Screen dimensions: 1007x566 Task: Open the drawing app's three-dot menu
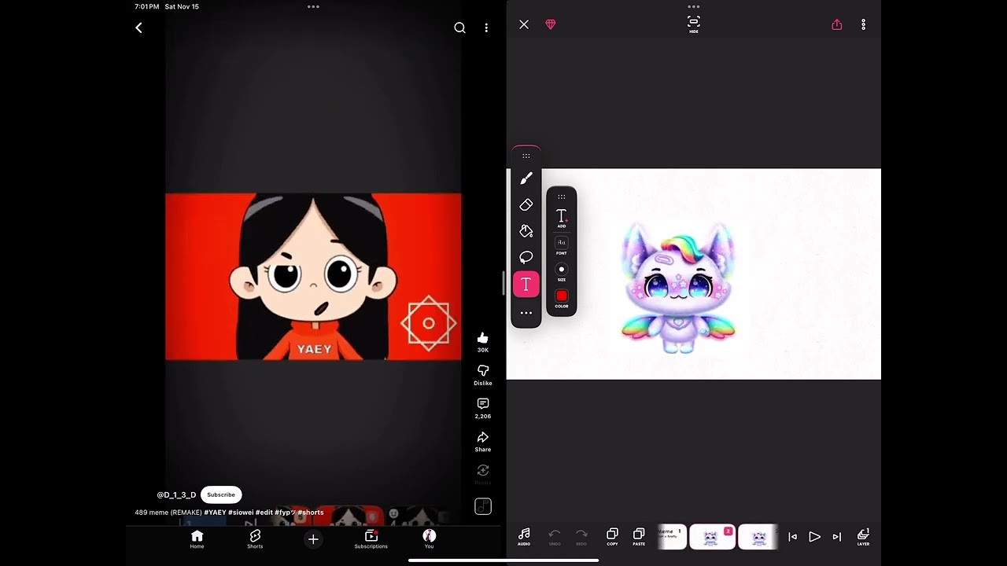click(x=863, y=25)
